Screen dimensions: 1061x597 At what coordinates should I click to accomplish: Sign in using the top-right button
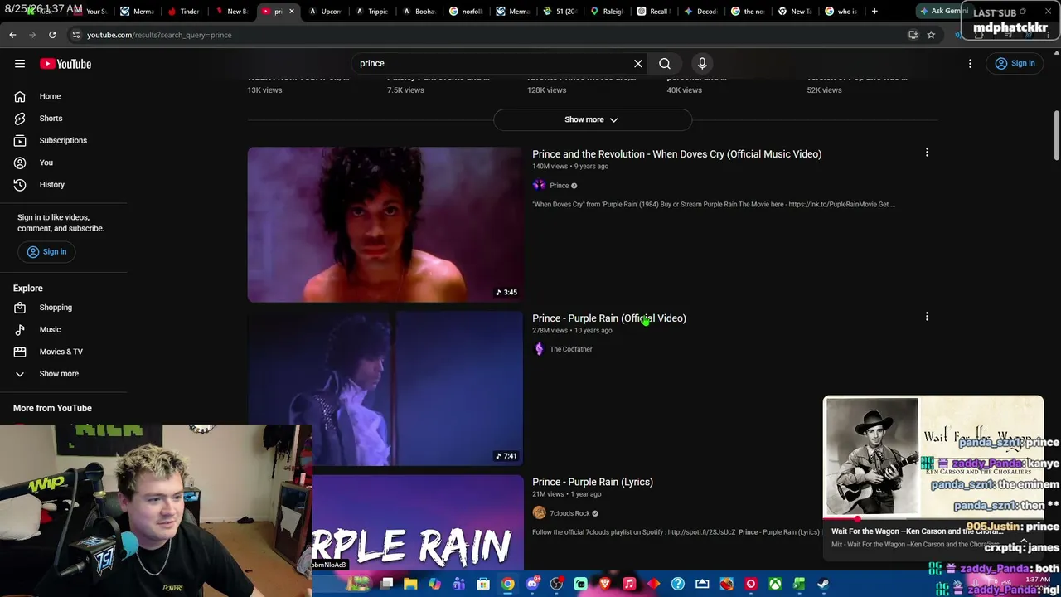tap(1015, 64)
